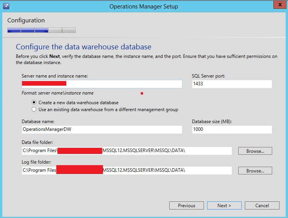This screenshot has width=288, height=218.
Task: Browse for the Log file folder
Action: point(255,171)
